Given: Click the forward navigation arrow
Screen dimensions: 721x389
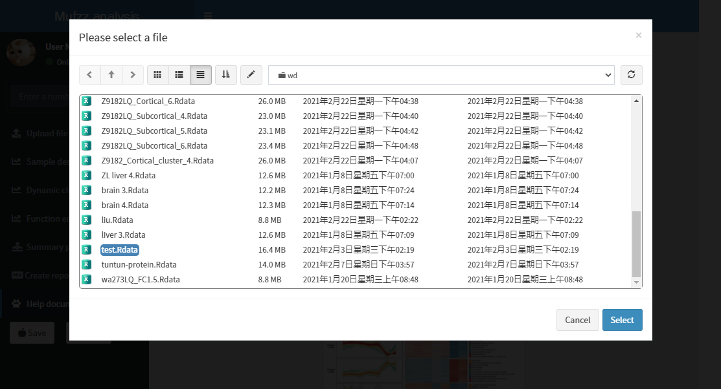Looking at the screenshot, I should coord(133,75).
